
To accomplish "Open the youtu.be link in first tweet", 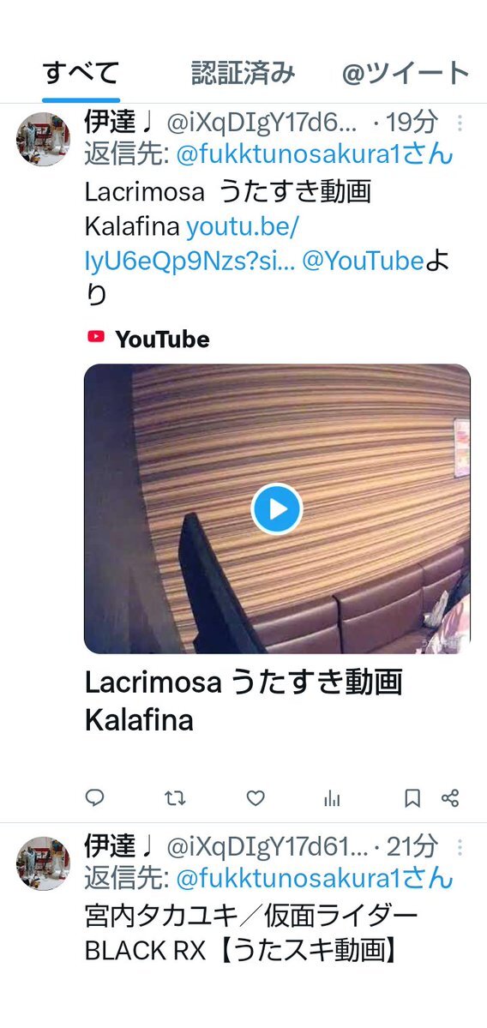I will click(x=191, y=243).
